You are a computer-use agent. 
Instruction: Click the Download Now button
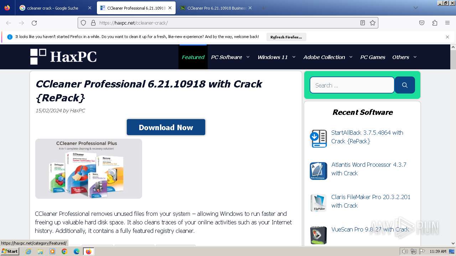pyautogui.click(x=166, y=127)
